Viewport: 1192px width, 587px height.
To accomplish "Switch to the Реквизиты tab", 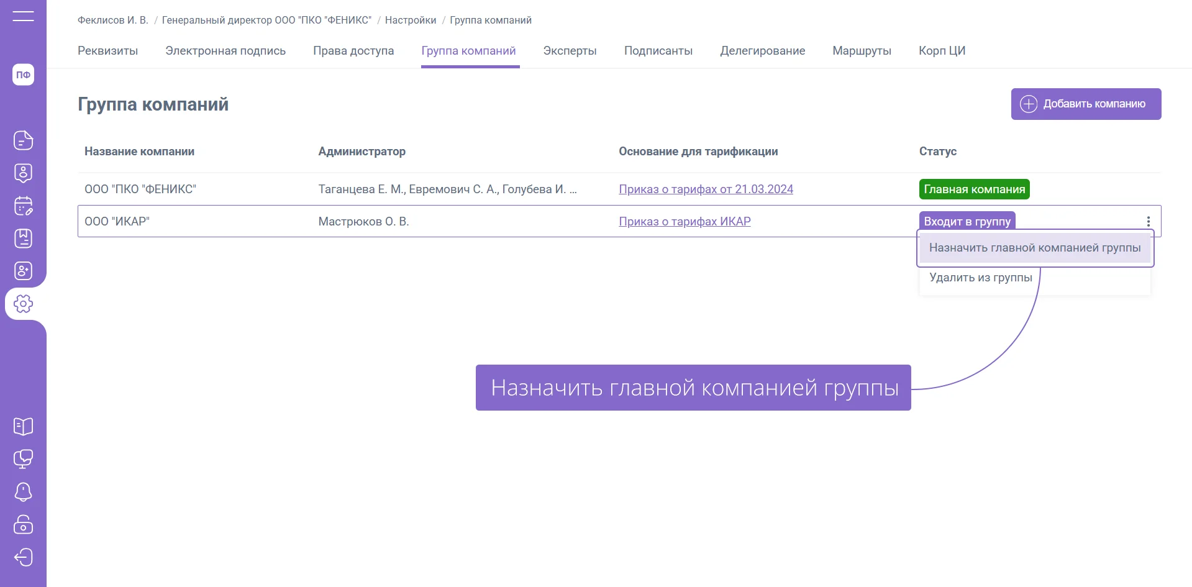I will (x=107, y=51).
